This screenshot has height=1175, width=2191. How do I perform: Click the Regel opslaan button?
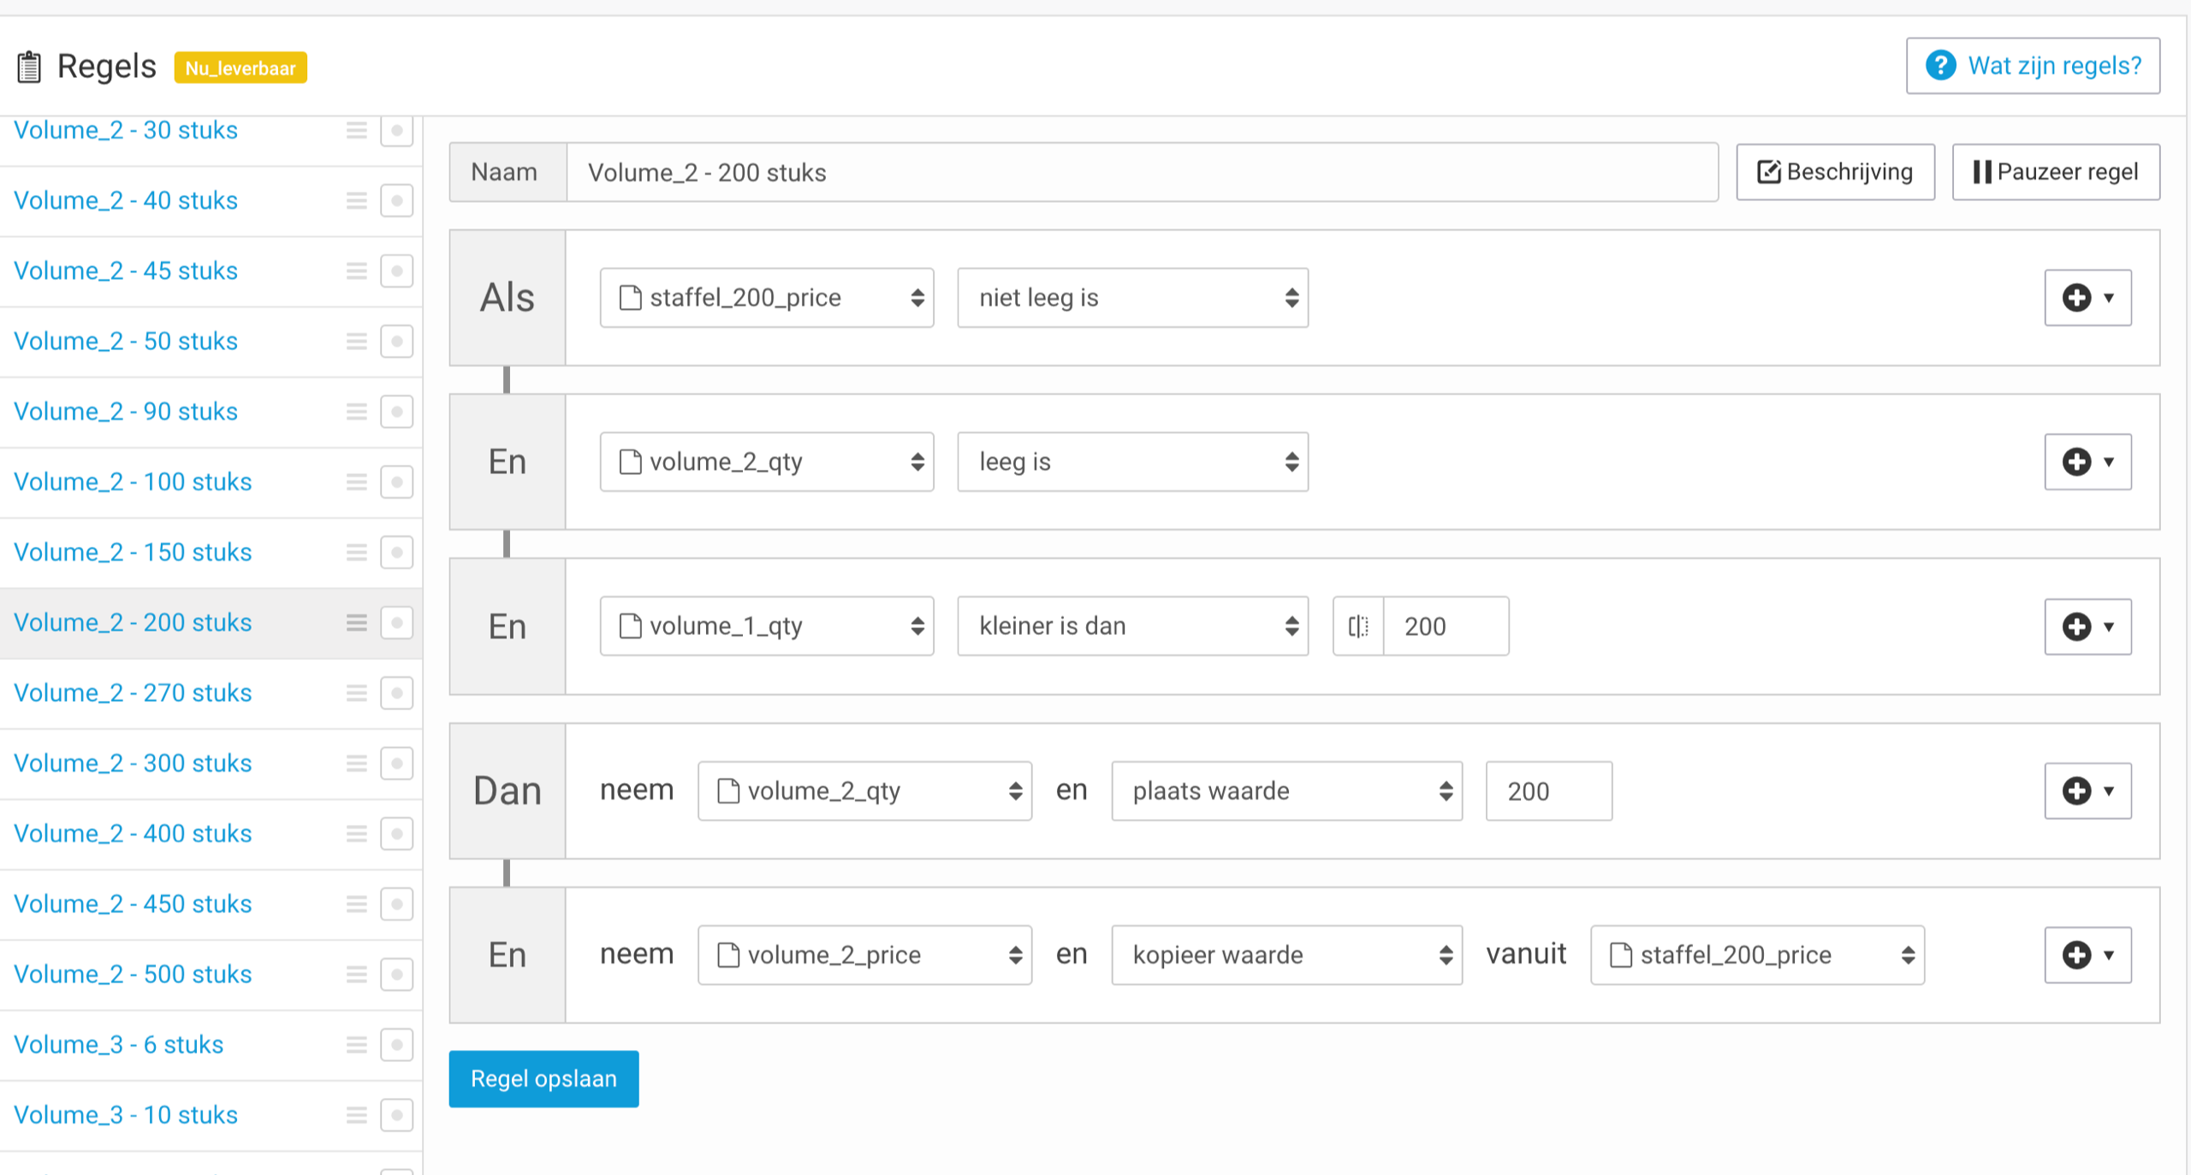[543, 1078]
